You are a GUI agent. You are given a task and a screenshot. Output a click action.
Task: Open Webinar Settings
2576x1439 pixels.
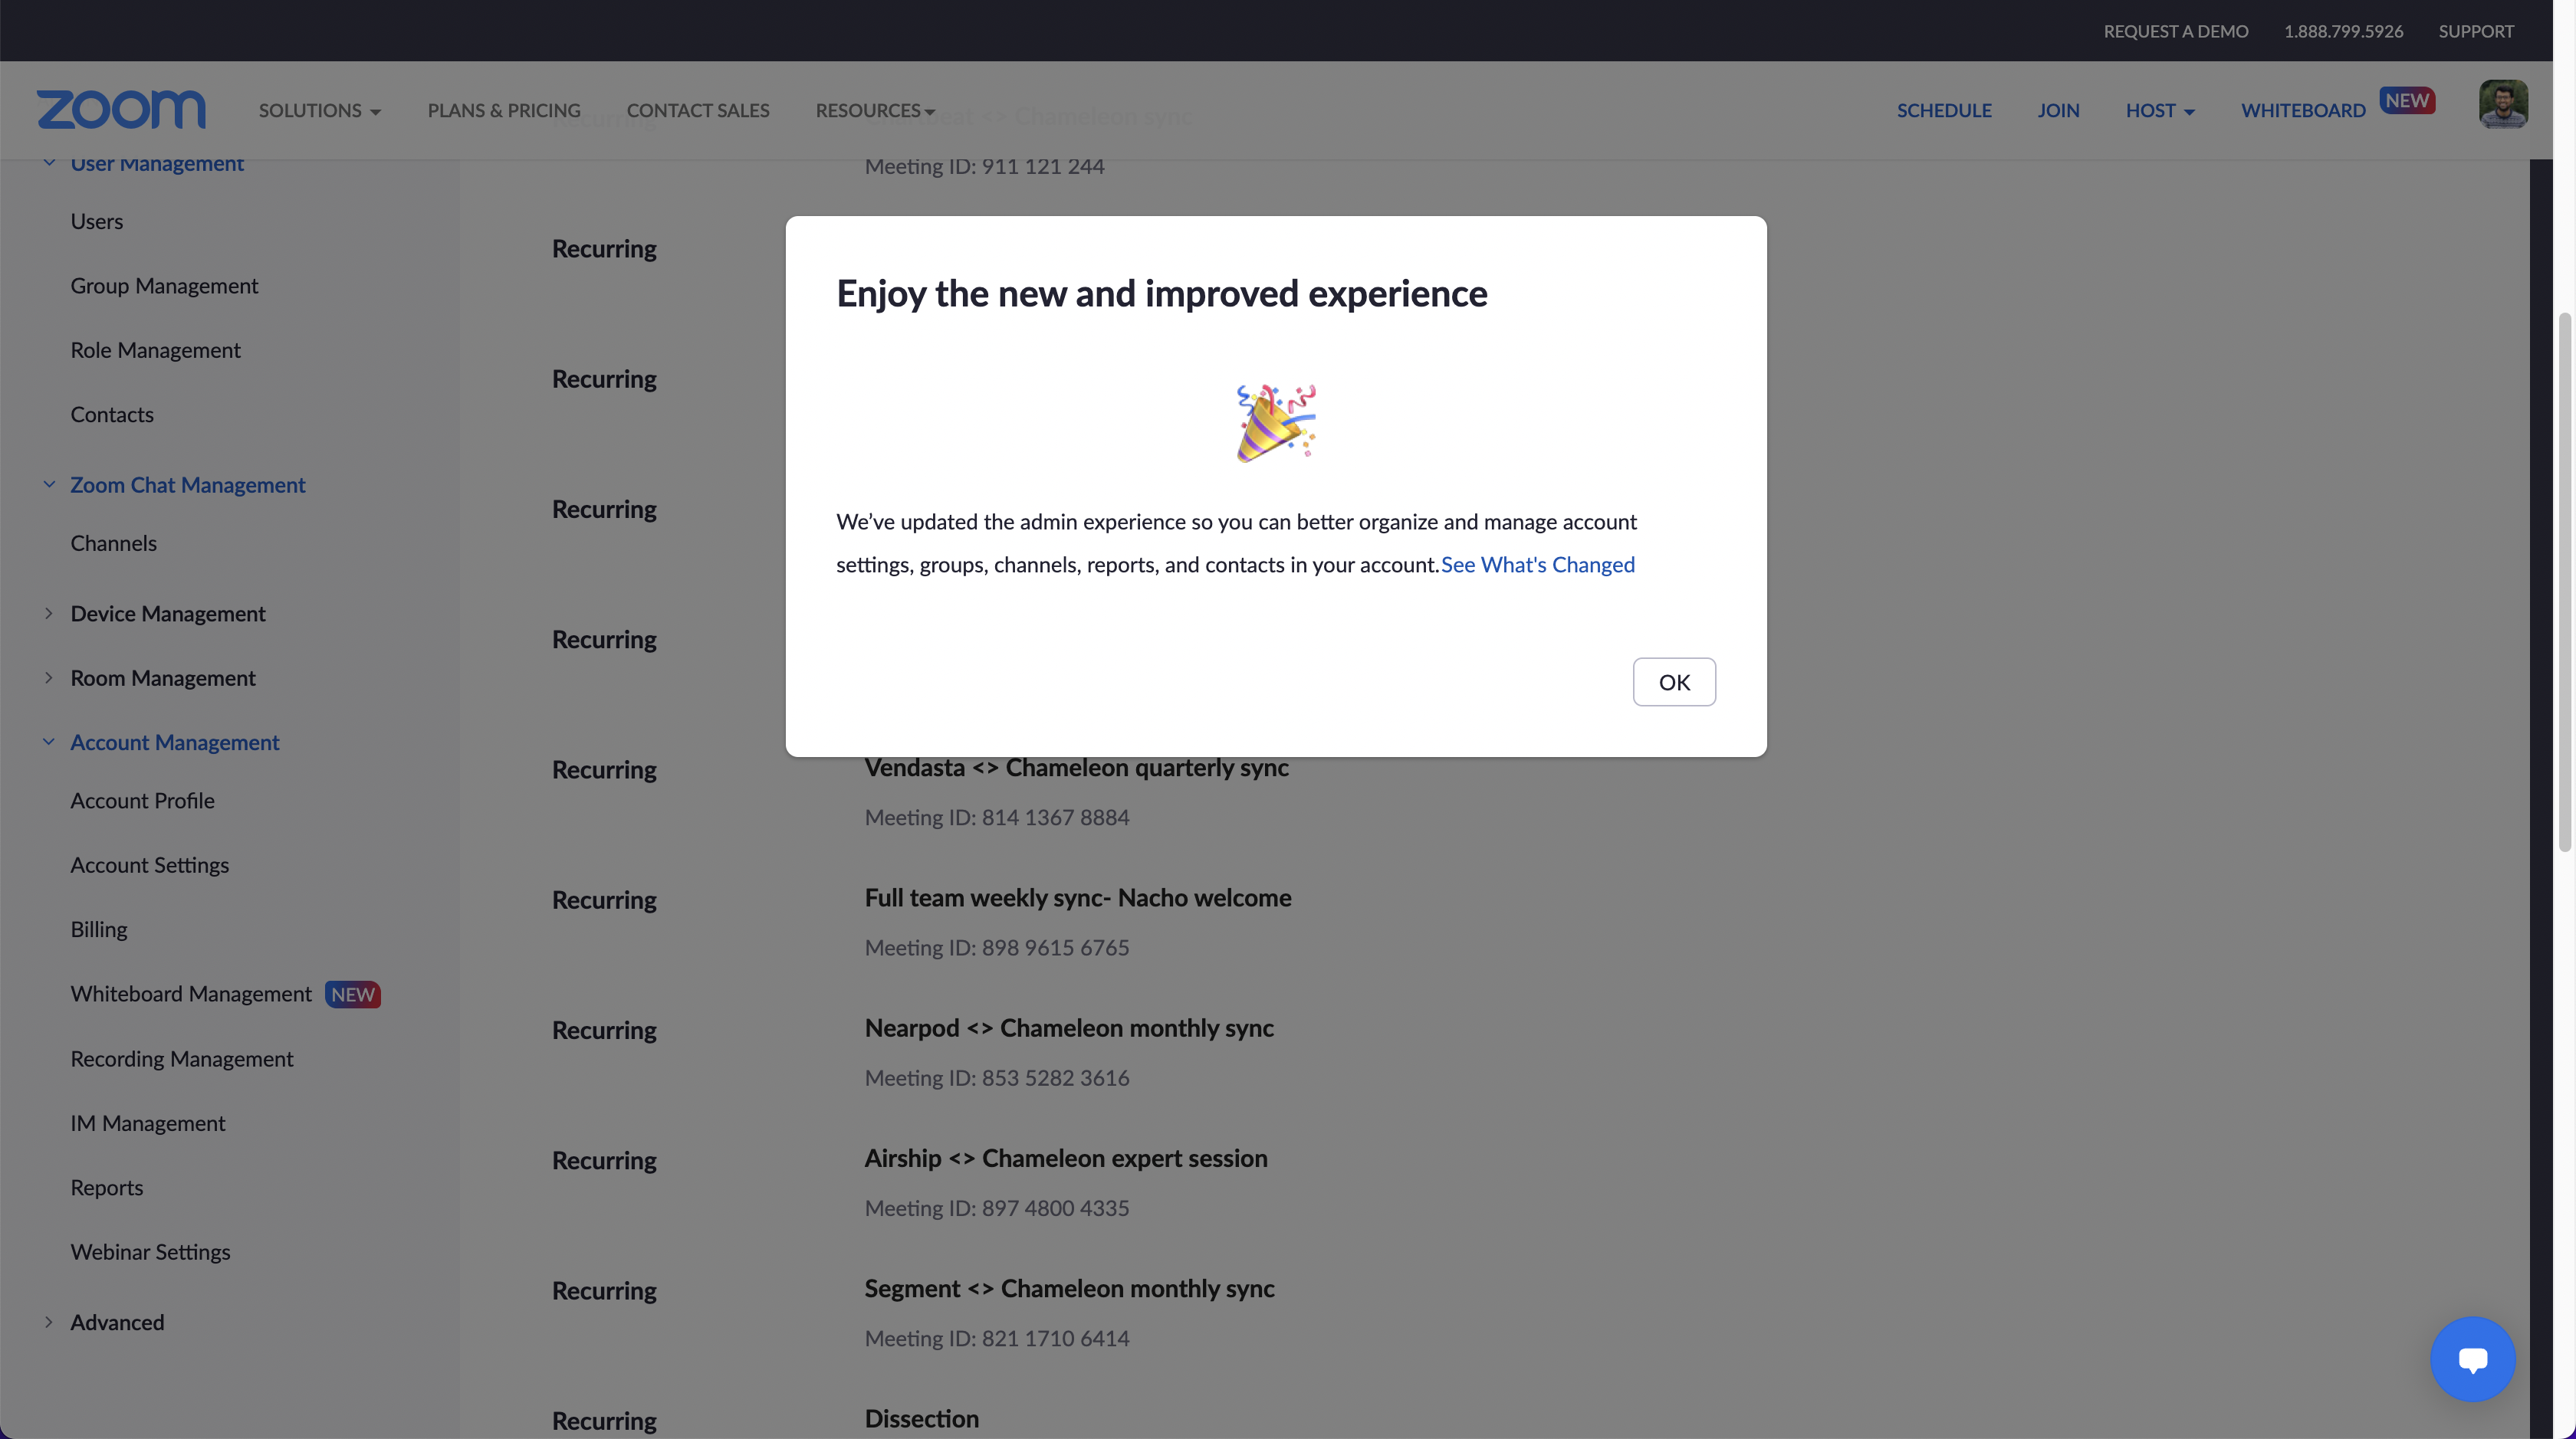coord(150,1251)
